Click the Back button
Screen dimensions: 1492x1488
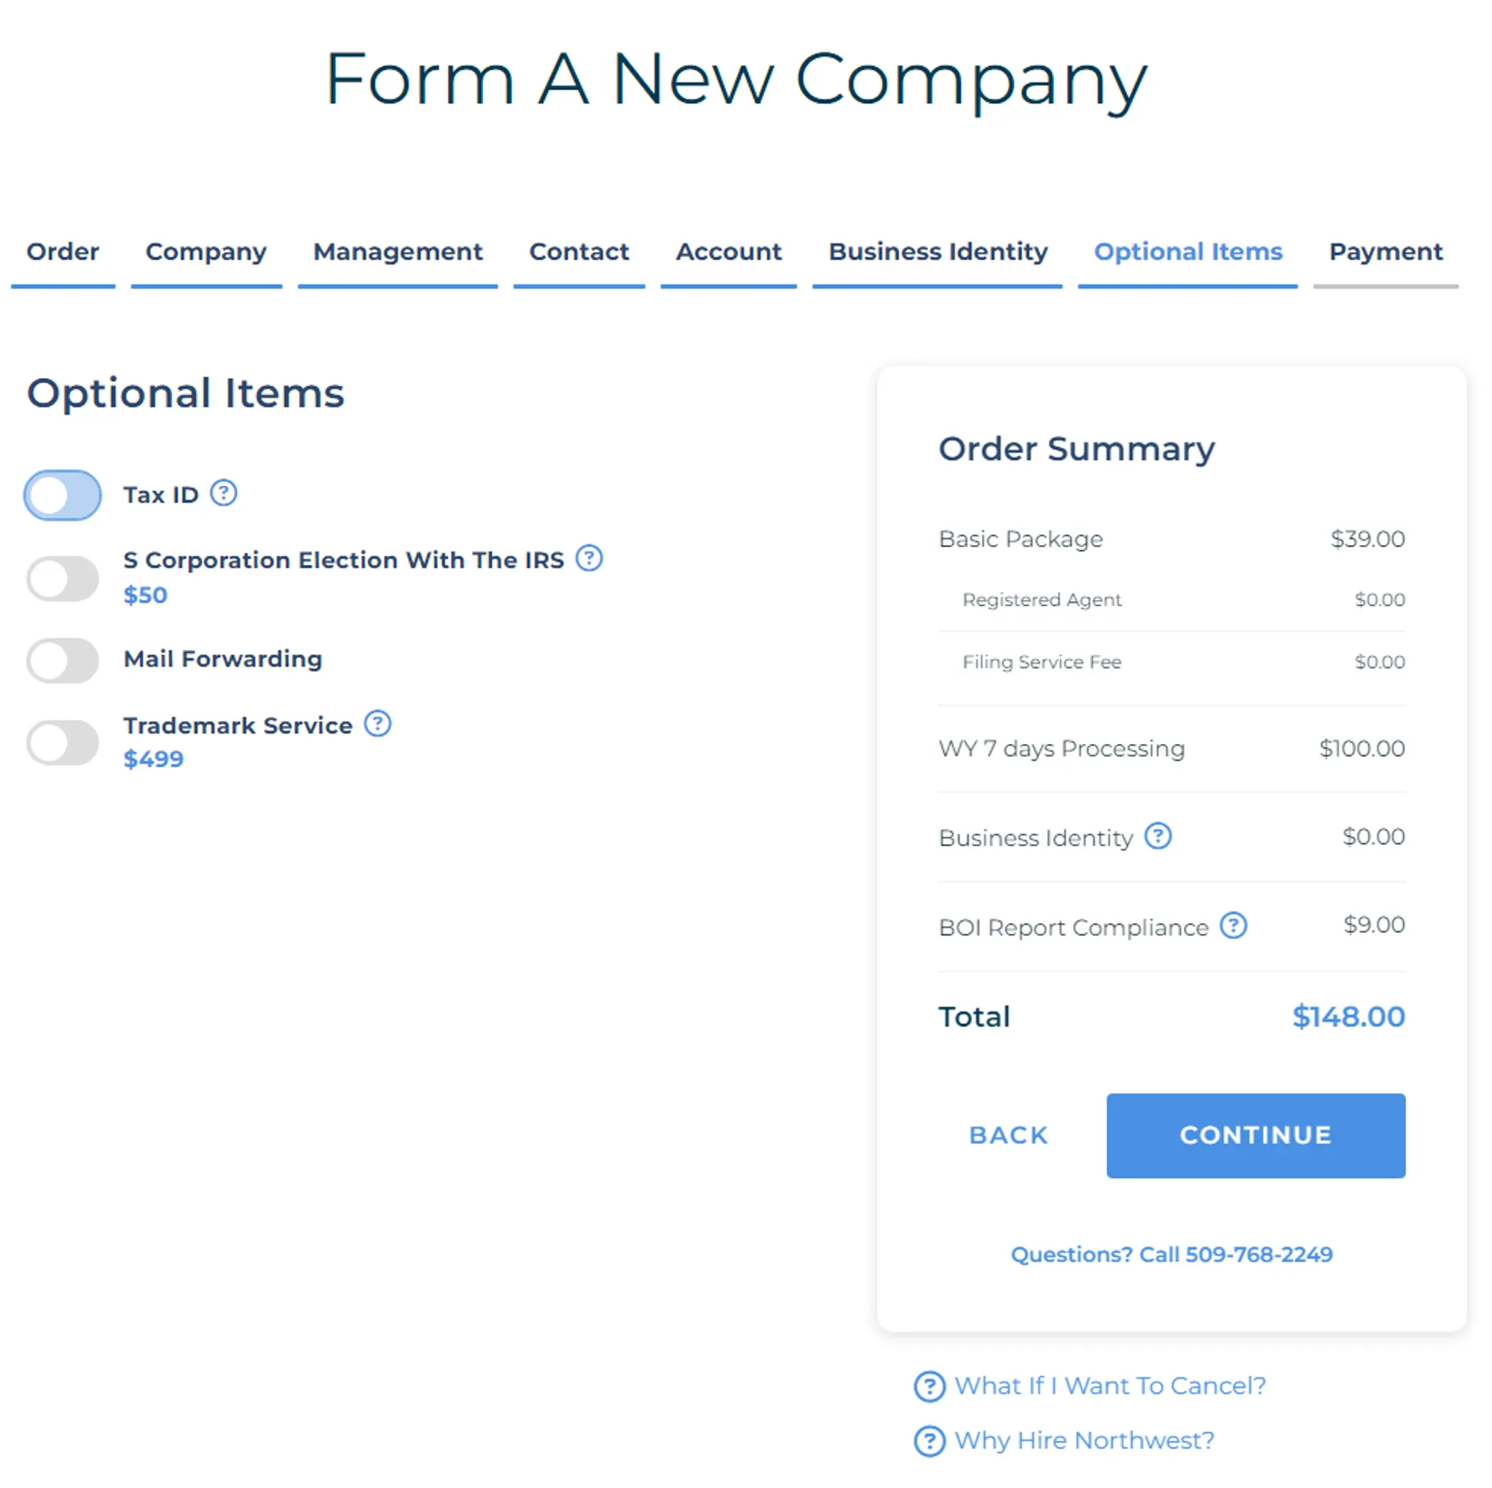coord(1008,1135)
